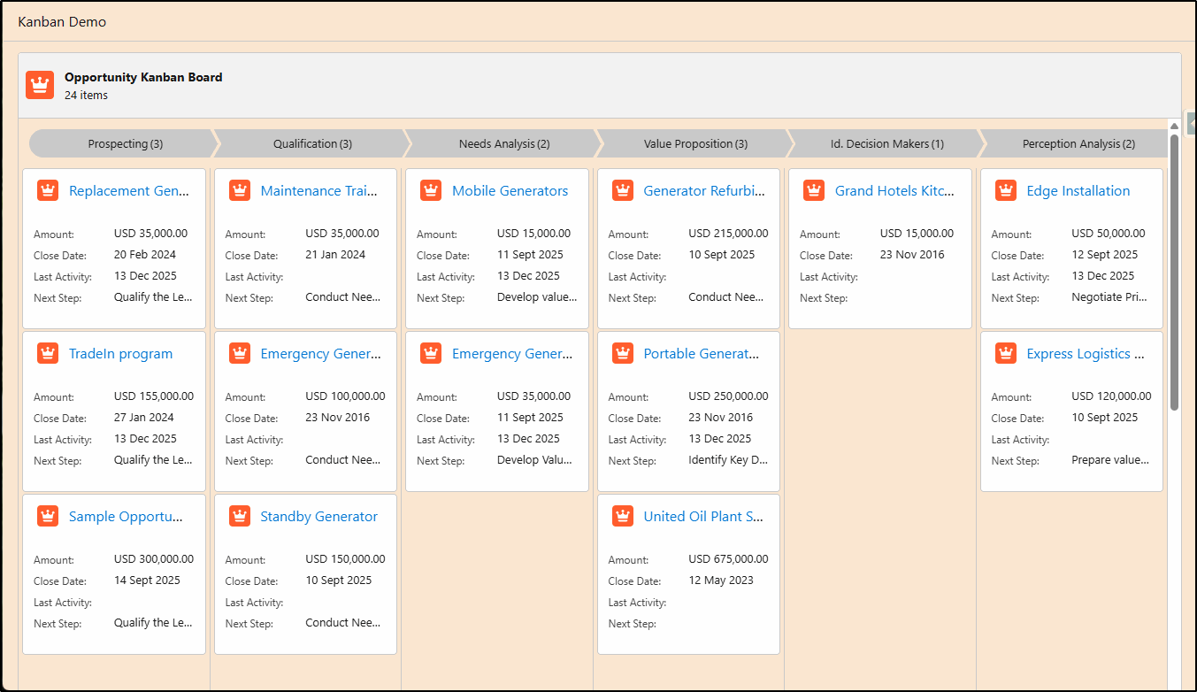This screenshot has height=692, width=1197.
Task: Click crown icon on Replacement Generators card
Action: coord(48,190)
